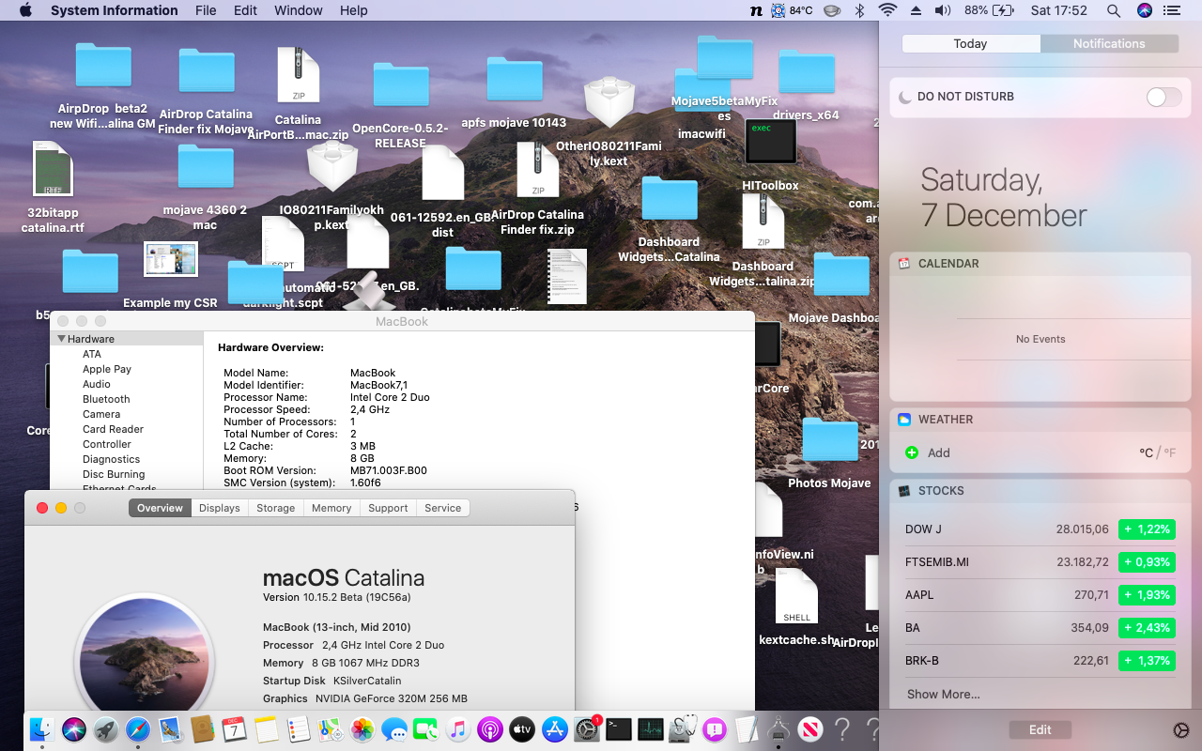Image resolution: width=1202 pixels, height=751 pixels.
Task: Open Notes app in the dock
Action: click(266, 728)
